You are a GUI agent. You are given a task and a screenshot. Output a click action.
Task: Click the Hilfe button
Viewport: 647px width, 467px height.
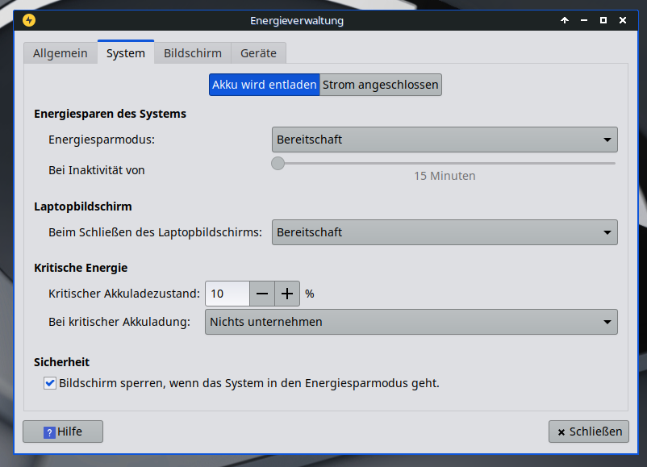tap(63, 432)
